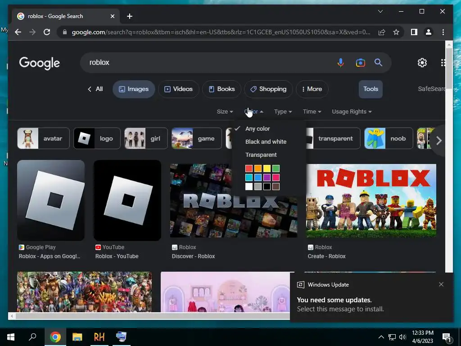This screenshot has width=461, height=346.
Task: Click Chrome icon in taskbar
Action: (55, 337)
